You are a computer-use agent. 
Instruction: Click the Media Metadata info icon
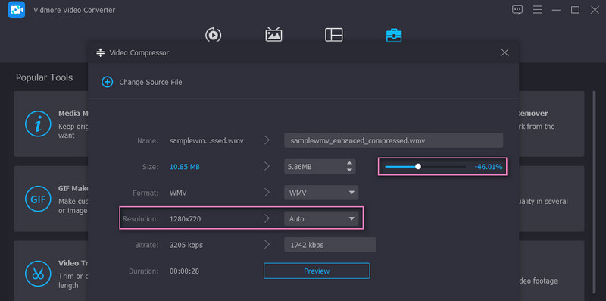[38, 124]
